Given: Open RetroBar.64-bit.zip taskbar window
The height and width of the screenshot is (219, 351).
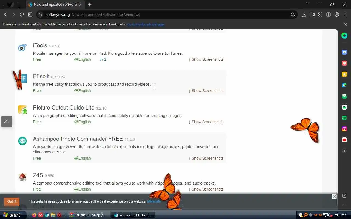Looking at the screenshot, I should [x=89, y=215].
